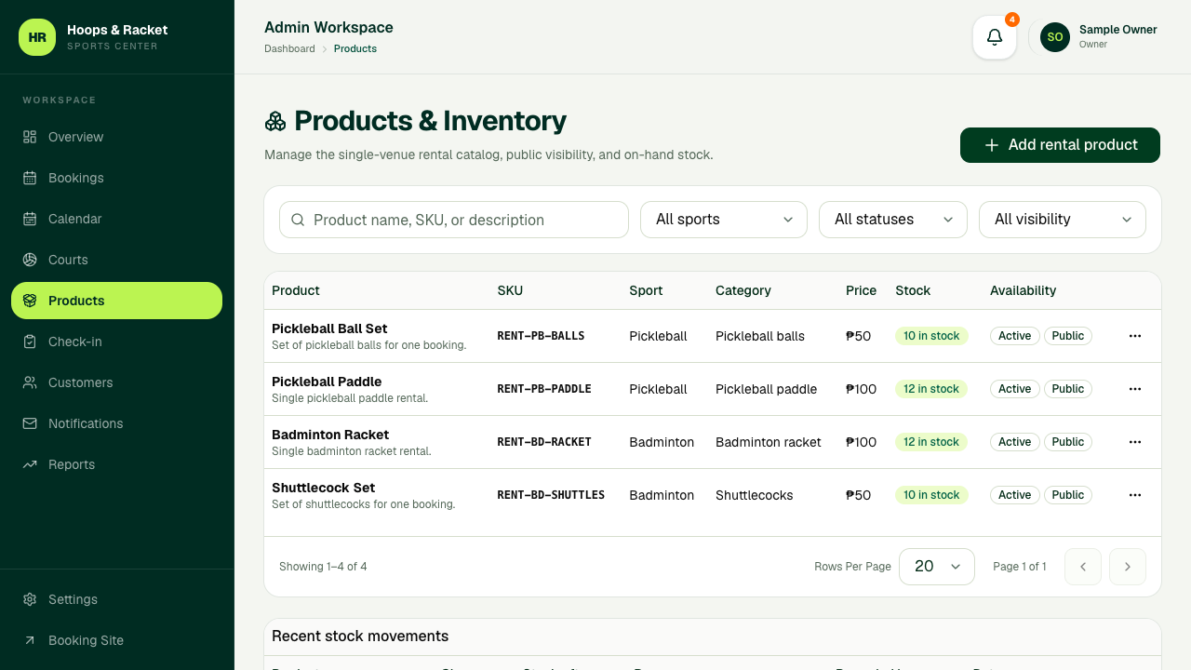This screenshot has height=670, width=1191.
Task: Open Customers page
Action: (x=117, y=382)
